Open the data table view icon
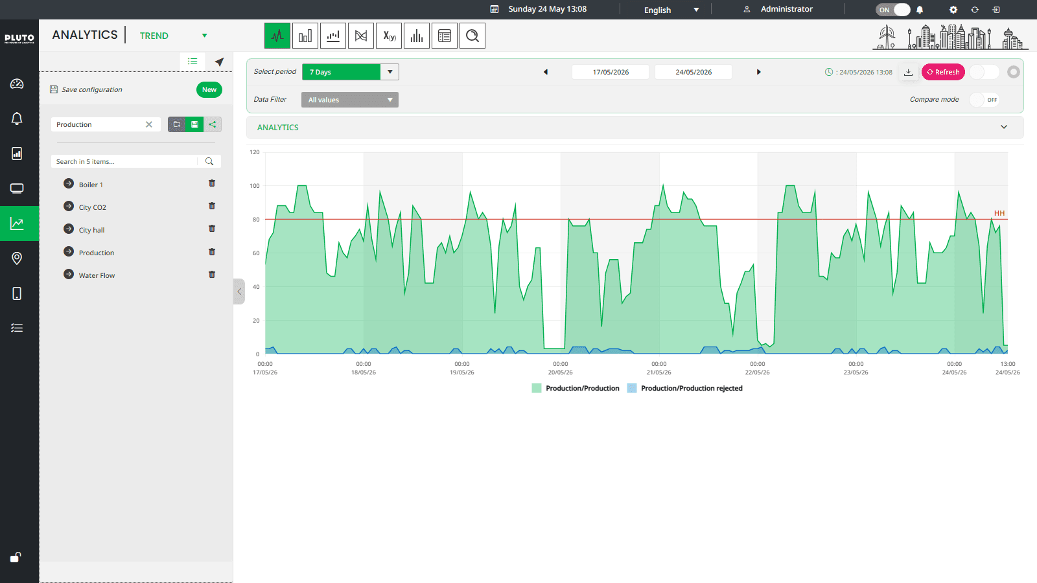 [x=445, y=36]
